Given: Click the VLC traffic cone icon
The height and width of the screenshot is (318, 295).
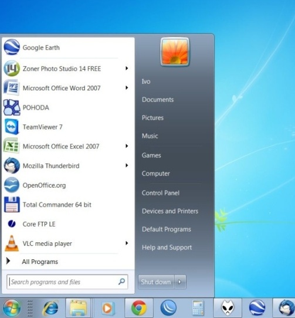Looking at the screenshot, I should coord(12,243).
